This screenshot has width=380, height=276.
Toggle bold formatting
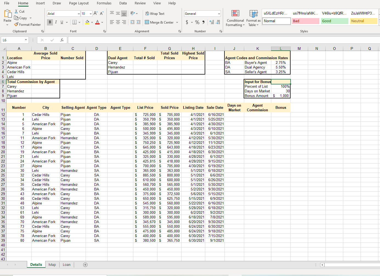click(x=50, y=22)
